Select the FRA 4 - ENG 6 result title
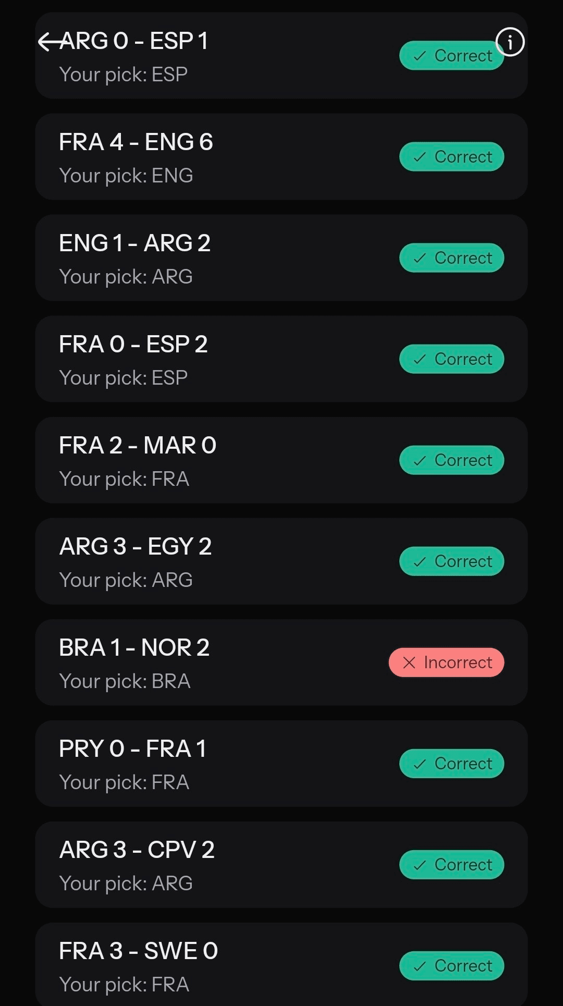Image resolution: width=563 pixels, height=1006 pixels. (136, 142)
